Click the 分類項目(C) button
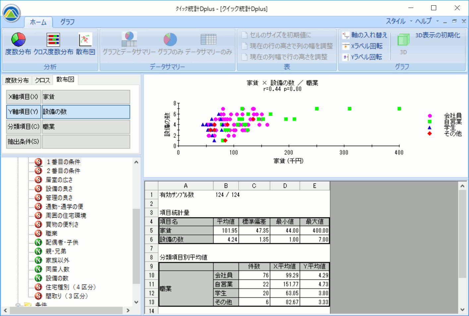 click(24, 127)
